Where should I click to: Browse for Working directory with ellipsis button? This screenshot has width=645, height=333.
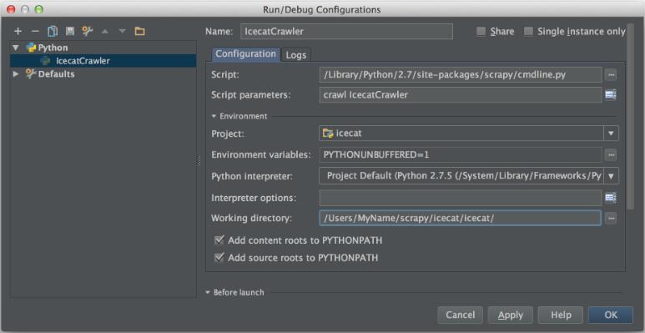pos(611,218)
